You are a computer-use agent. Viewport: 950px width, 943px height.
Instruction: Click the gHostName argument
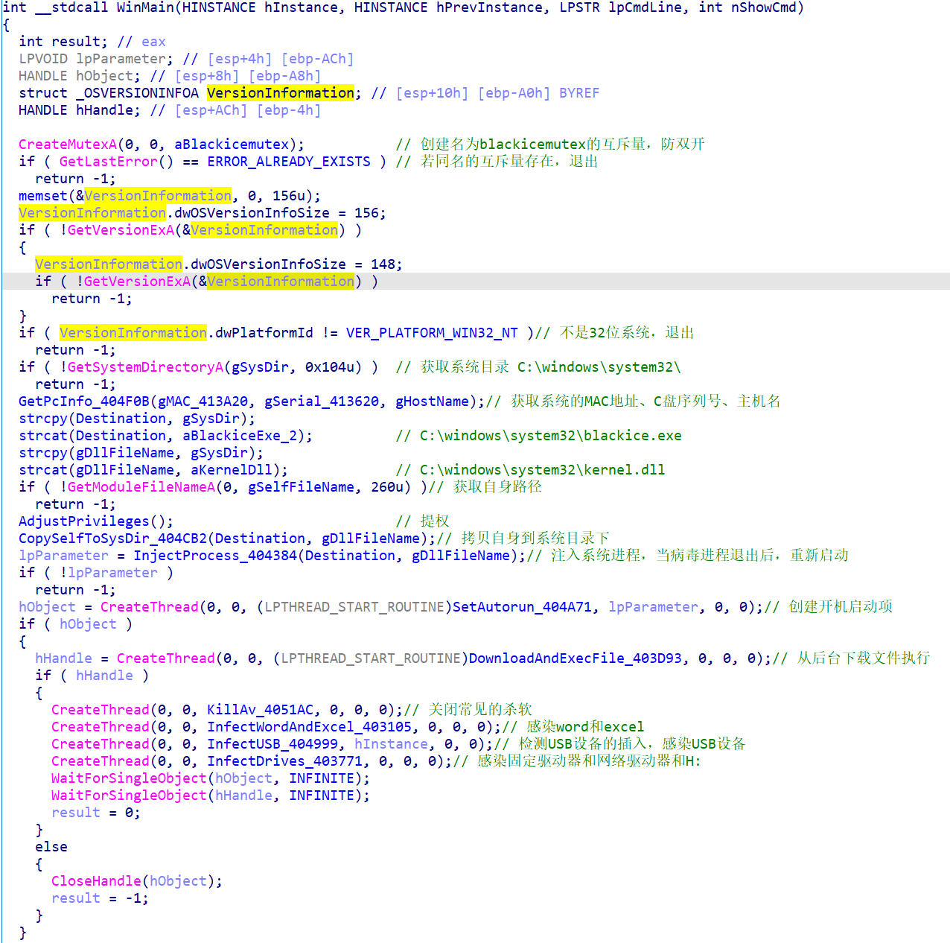tap(432, 401)
